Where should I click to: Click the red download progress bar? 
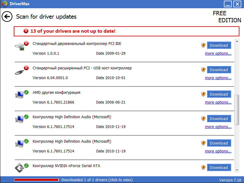(36, 180)
